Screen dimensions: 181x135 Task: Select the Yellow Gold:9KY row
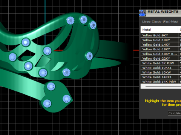159,35
